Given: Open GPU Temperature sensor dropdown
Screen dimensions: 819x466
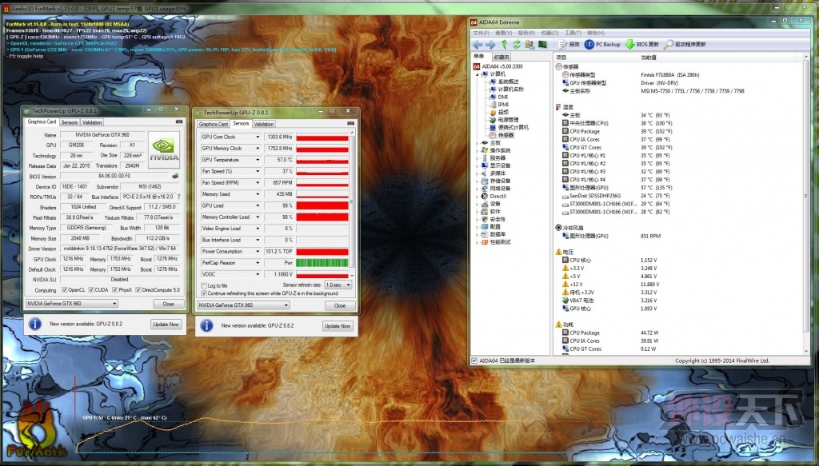Looking at the screenshot, I should [258, 160].
